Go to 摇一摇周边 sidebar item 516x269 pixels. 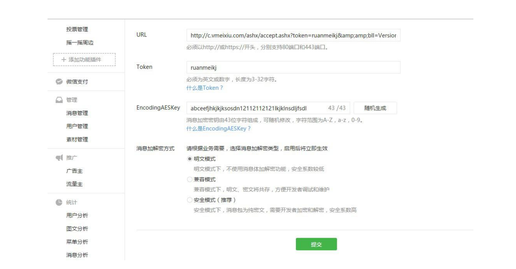coord(80,43)
